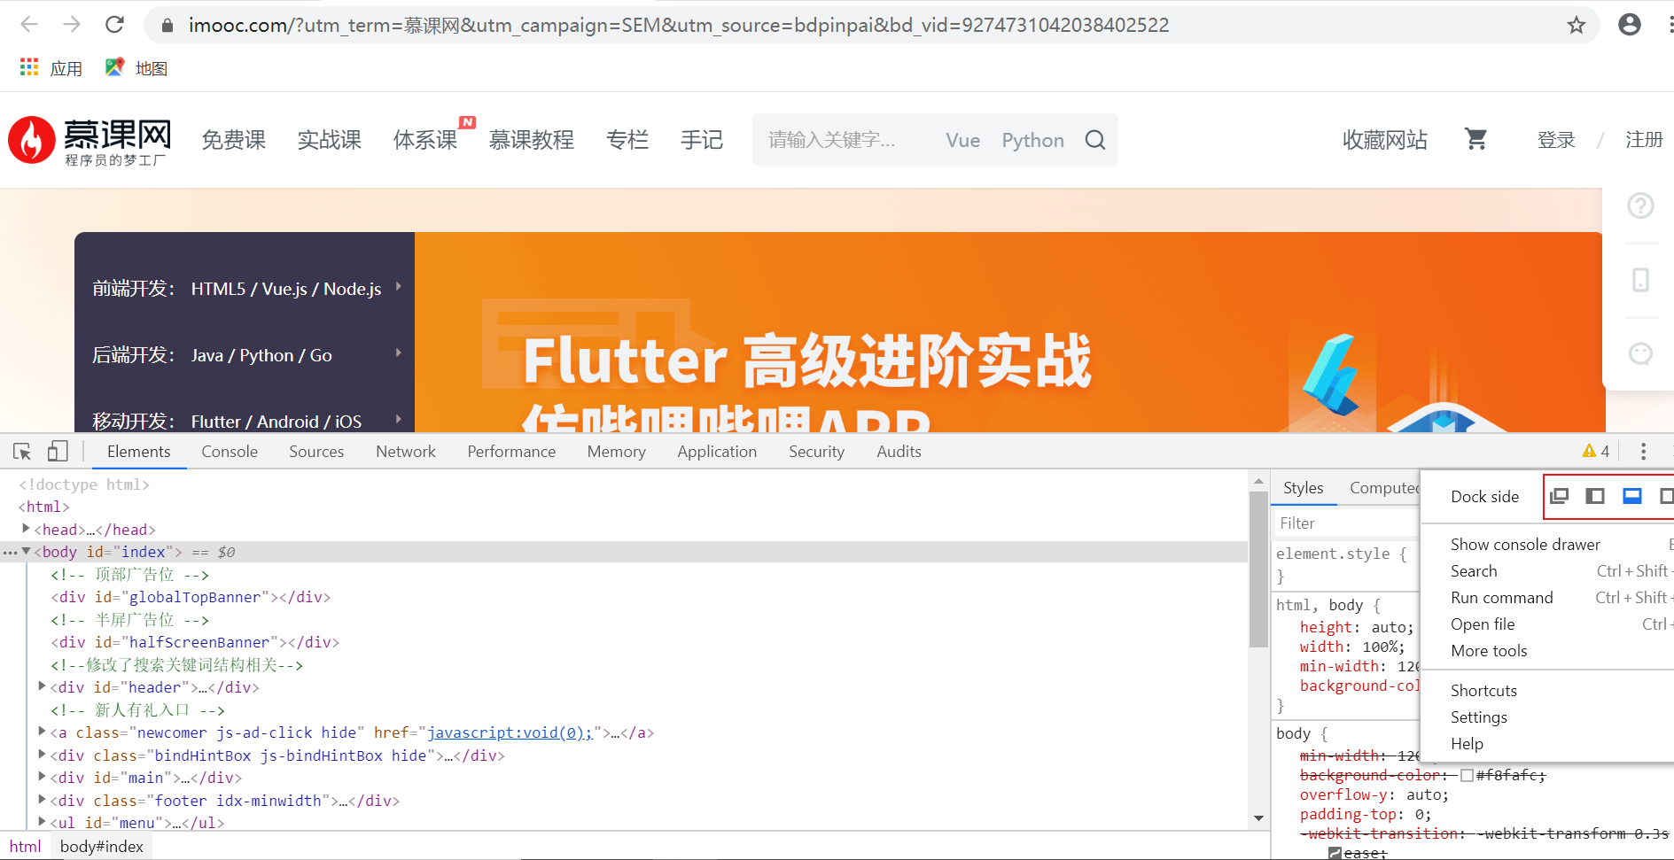Click the javascript:void(0); href link
Screen dimensions: 1674x860
tap(510, 732)
